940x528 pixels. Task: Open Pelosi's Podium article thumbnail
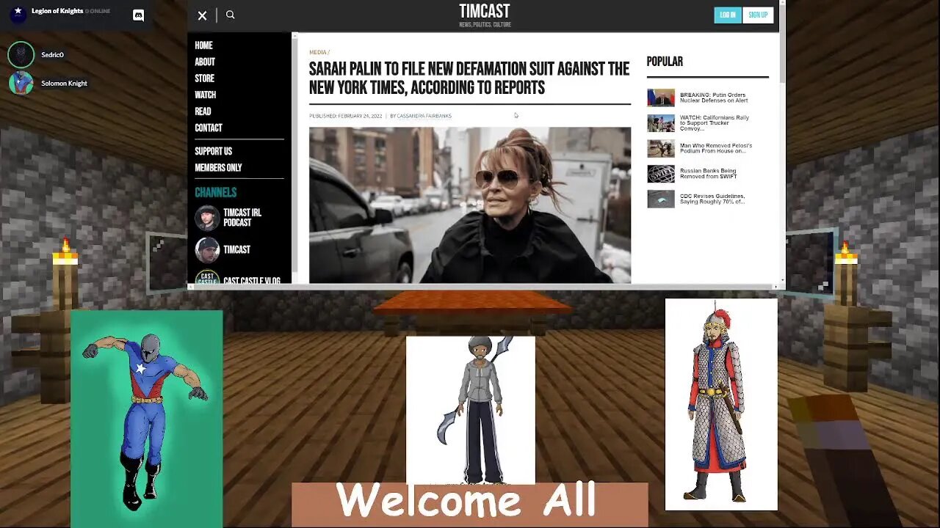tap(660, 148)
